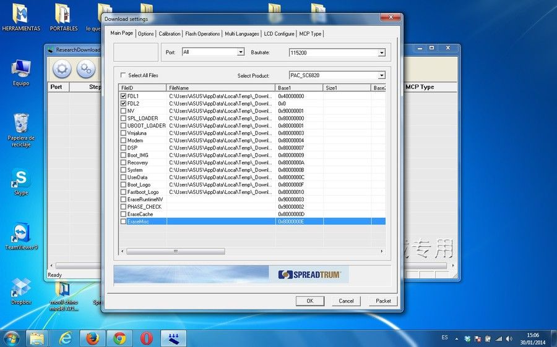The width and height of the screenshot is (557, 347).
Task: Click the MCP Type column in ResearchDownload
Action: (420, 87)
